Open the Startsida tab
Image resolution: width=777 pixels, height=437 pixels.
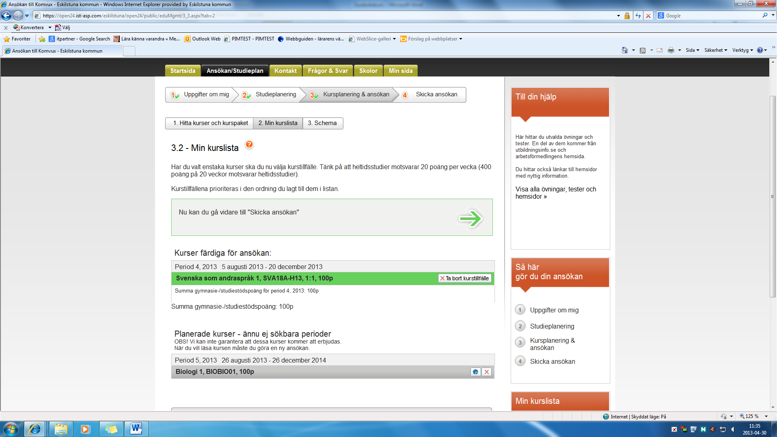click(183, 71)
